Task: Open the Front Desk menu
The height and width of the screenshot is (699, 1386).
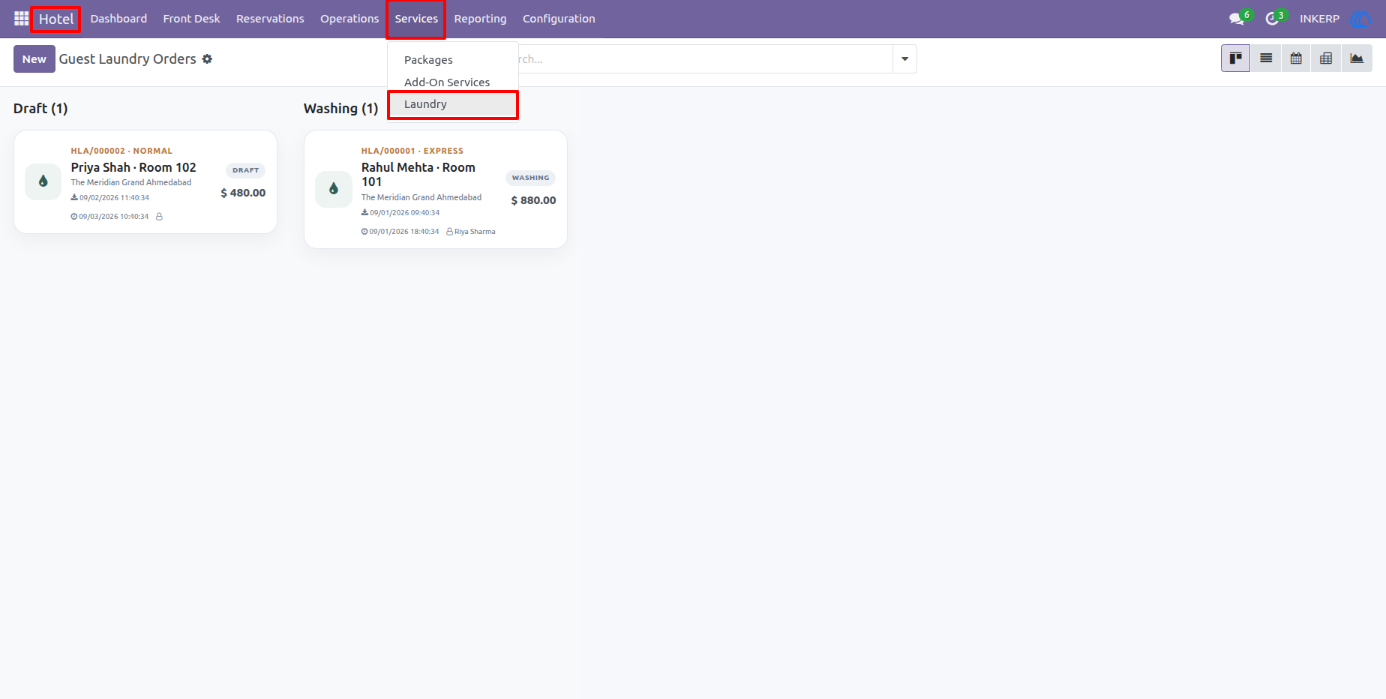Action: click(191, 19)
